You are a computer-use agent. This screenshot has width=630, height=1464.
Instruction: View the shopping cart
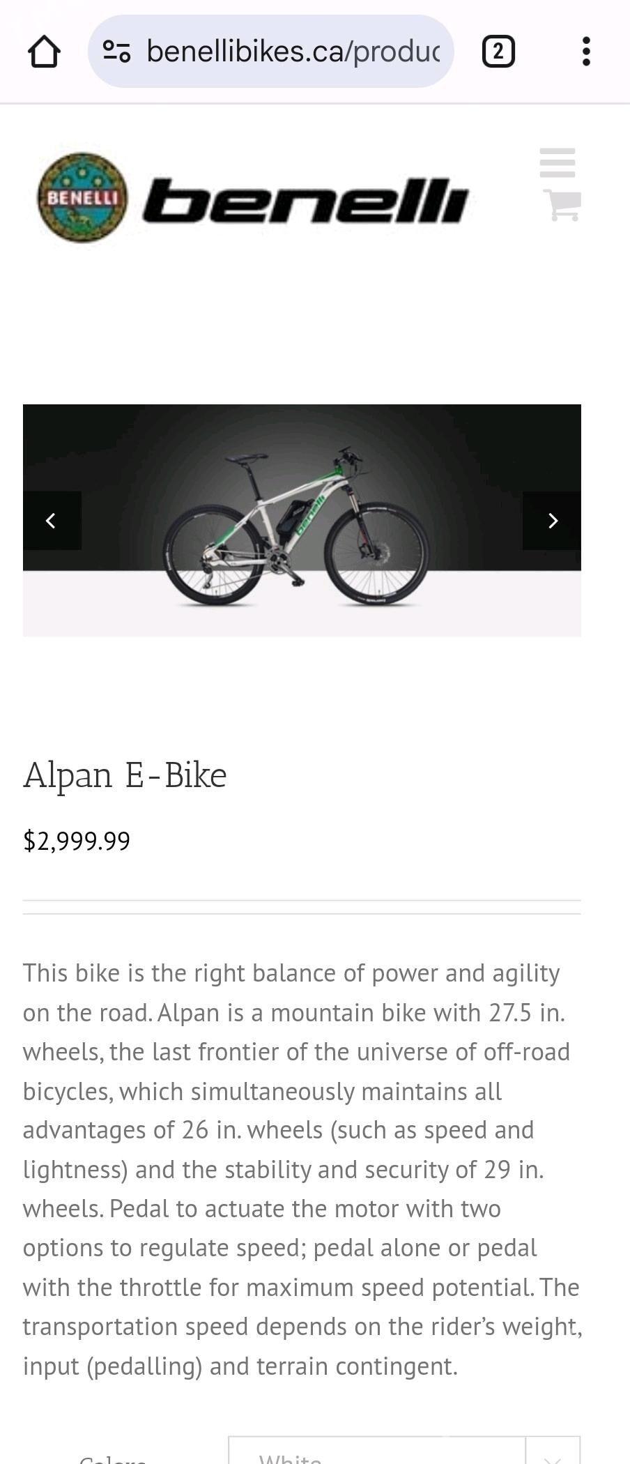[562, 206]
